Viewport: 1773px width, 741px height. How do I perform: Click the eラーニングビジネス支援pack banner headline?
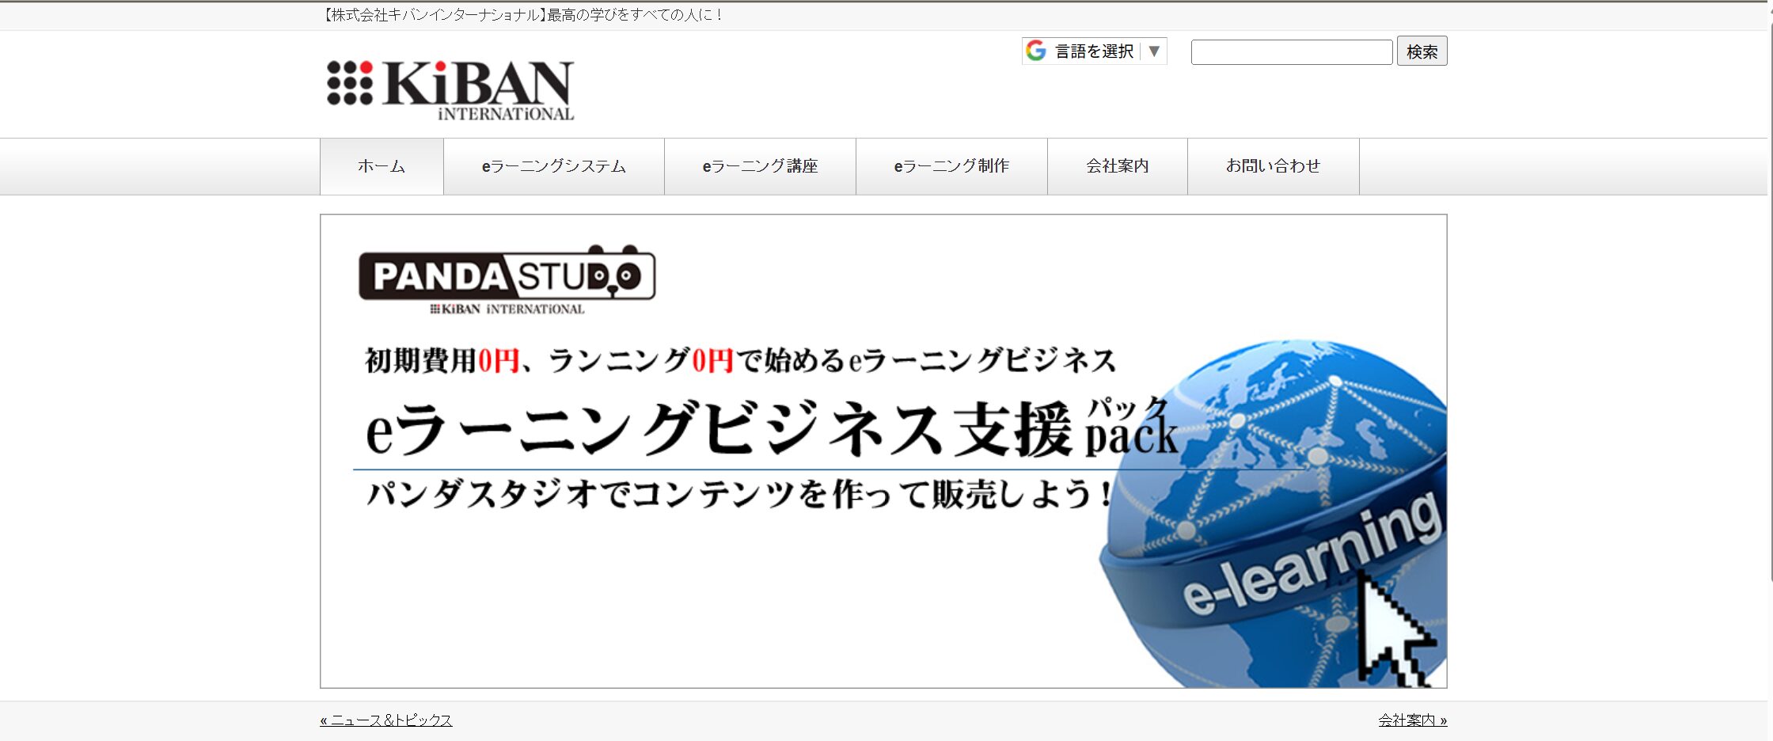[x=772, y=428]
